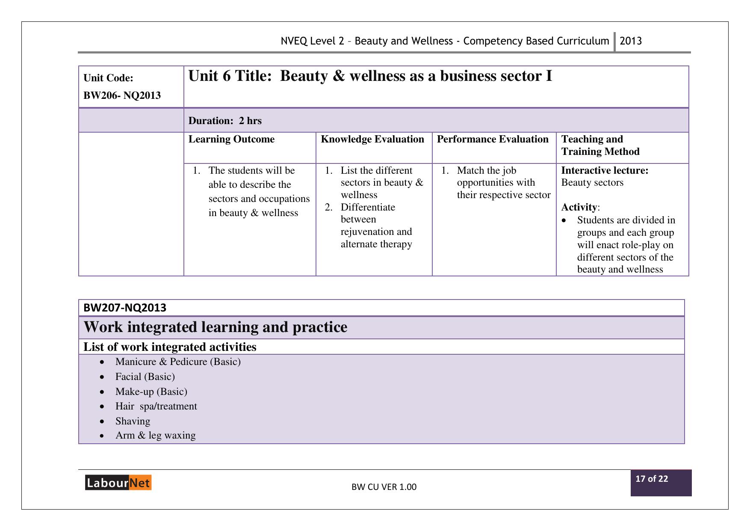Click 'Arm & leg waxing' bullet

pos(155,436)
